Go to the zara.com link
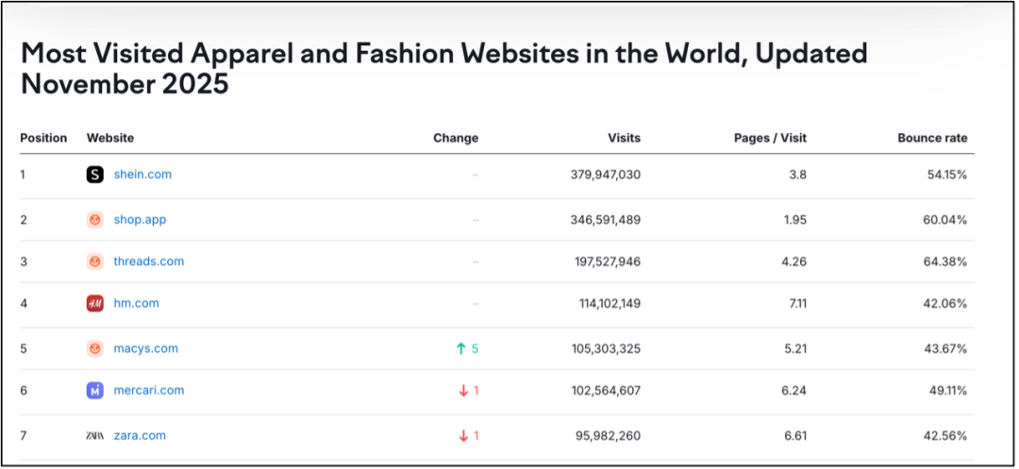 pos(140,435)
